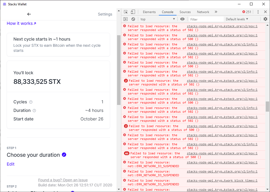Show help for Cycles

(x=31, y=102)
